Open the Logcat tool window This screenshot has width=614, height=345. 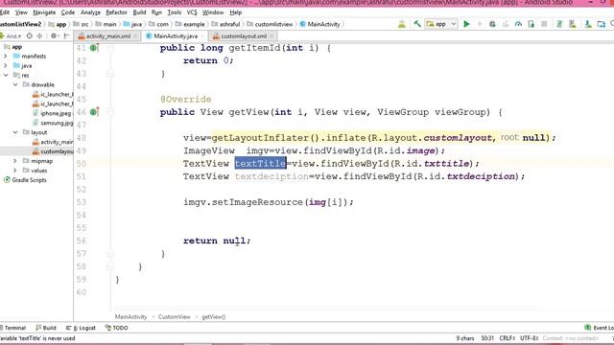(81, 328)
